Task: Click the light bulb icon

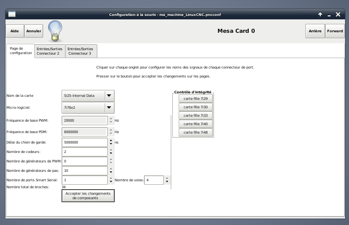Action: point(54,30)
